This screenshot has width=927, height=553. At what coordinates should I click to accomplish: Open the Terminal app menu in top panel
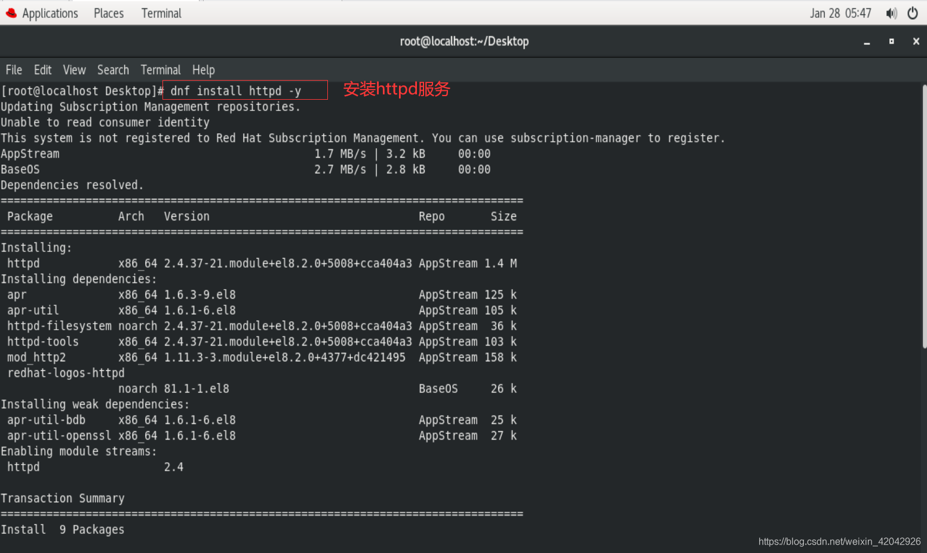coord(161,13)
